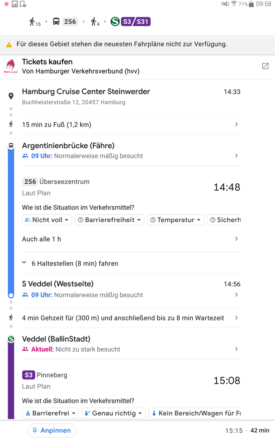Image resolution: width=275 pixels, height=440 pixels.
Task: Open the Barrierefreiheit dropdown chip
Action: pos(109,220)
